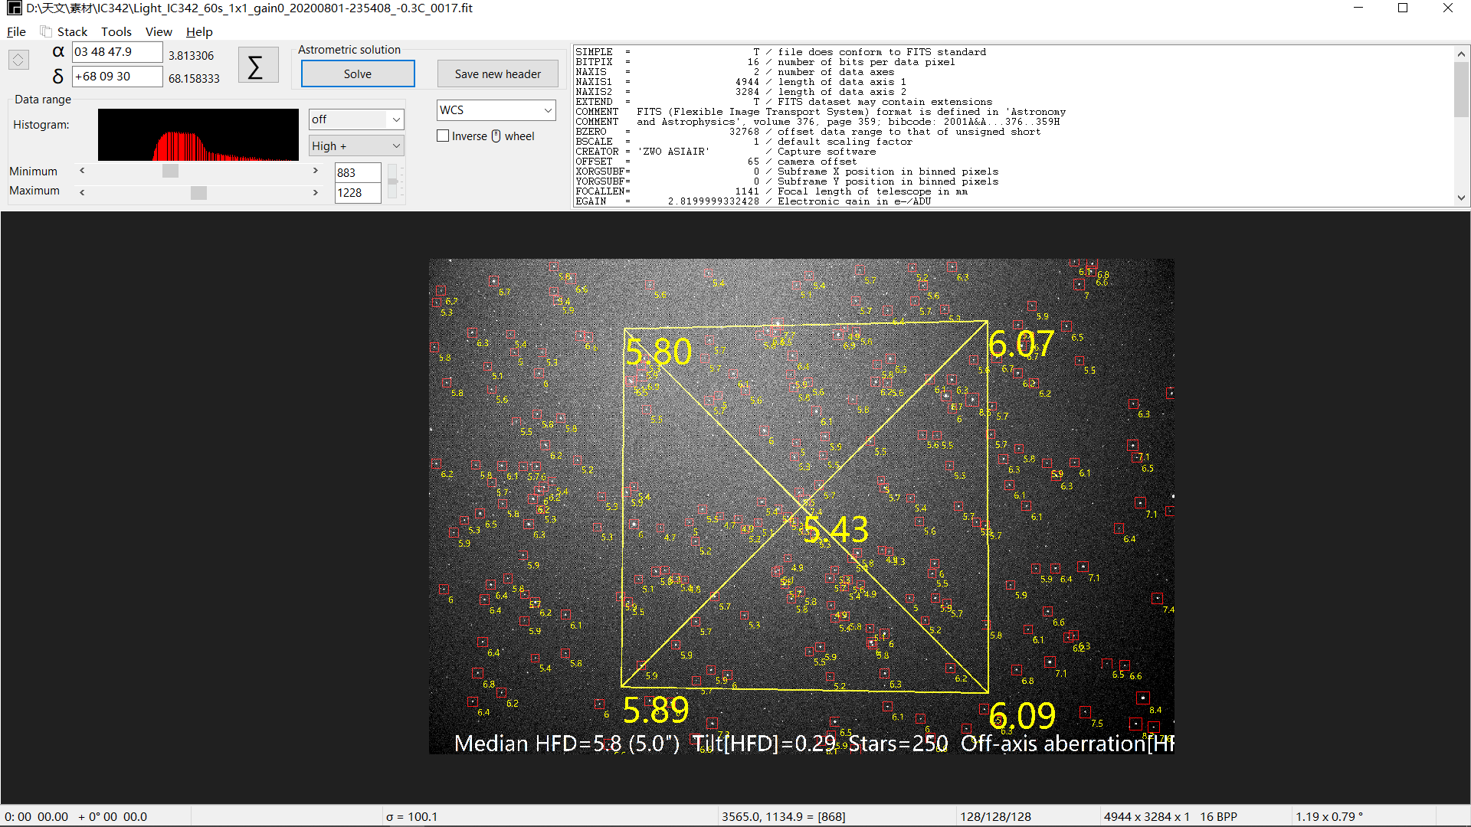Viewport: 1471px width, 827px height.
Task: Click the HFD value 5.80 on image
Action: pos(659,351)
